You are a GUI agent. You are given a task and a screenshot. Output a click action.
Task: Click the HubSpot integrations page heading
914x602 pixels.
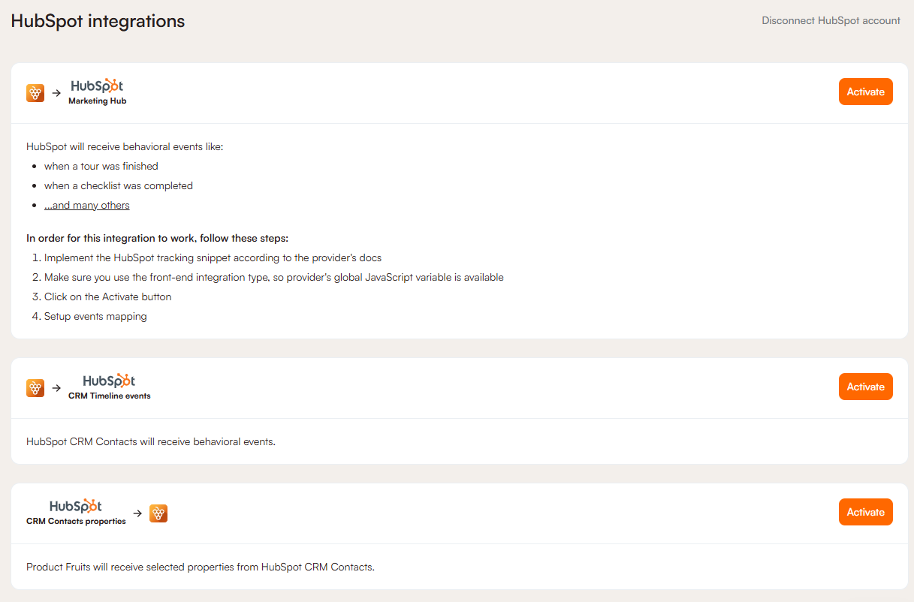(x=98, y=21)
